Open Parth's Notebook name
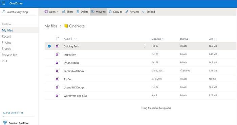 74,71
